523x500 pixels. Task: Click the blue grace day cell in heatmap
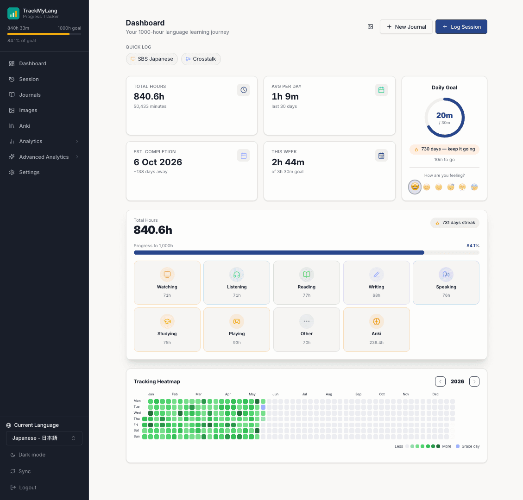(263, 407)
